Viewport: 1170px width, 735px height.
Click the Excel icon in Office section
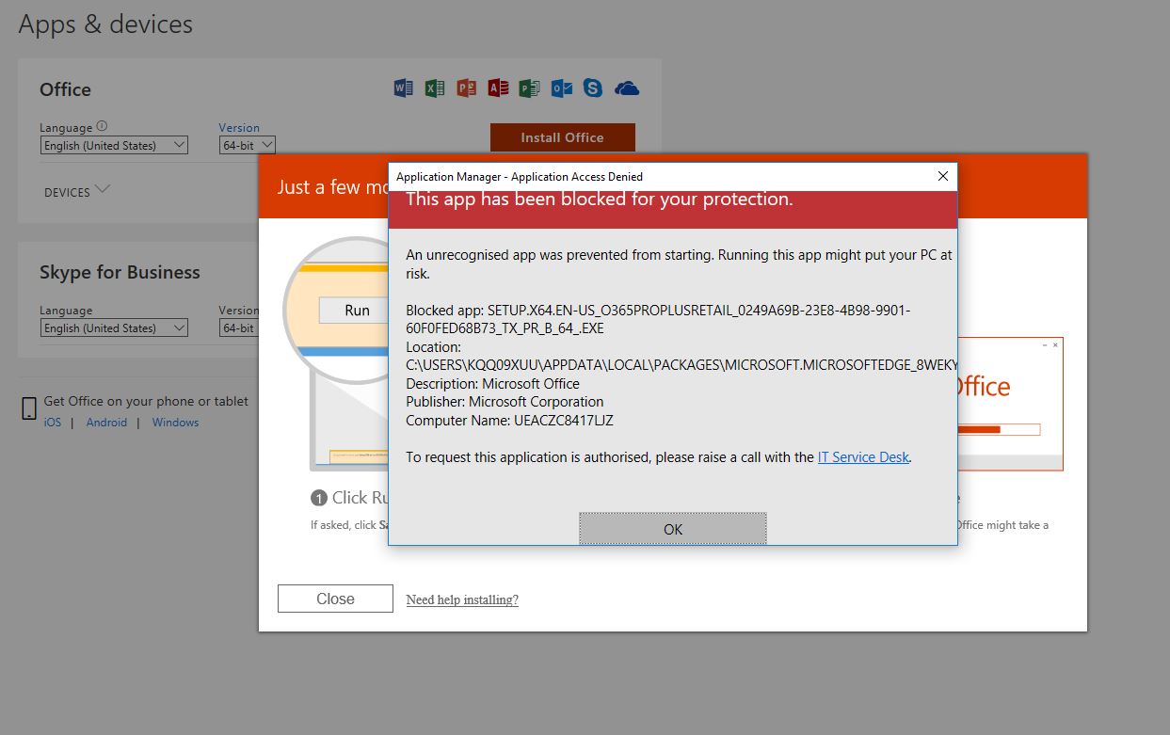(435, 88)
